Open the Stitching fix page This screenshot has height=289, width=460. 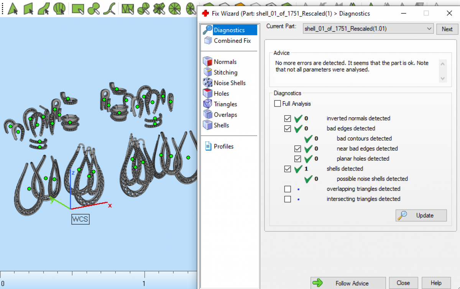click(225, 72)
